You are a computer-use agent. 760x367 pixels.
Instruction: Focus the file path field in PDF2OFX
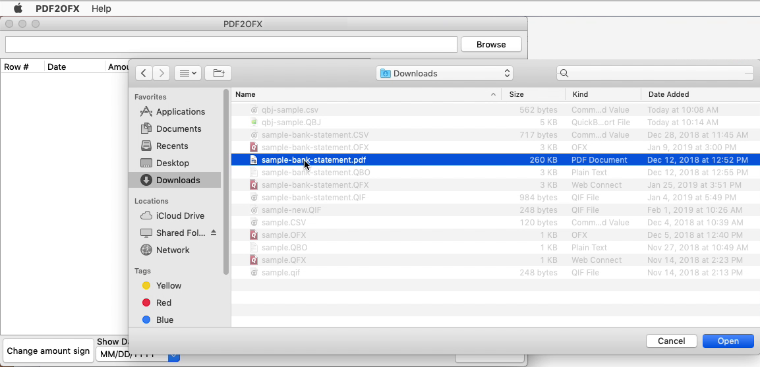[231, 44]
